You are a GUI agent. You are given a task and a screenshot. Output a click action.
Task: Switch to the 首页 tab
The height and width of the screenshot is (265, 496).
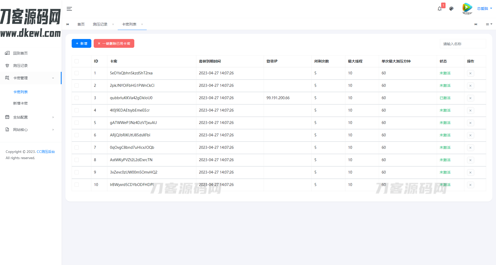[x=81, y=24]
